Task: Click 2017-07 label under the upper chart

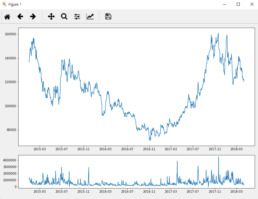Action: 193,149
